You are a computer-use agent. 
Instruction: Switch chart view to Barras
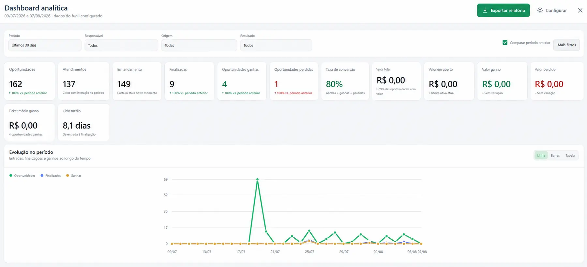point(555,156)
